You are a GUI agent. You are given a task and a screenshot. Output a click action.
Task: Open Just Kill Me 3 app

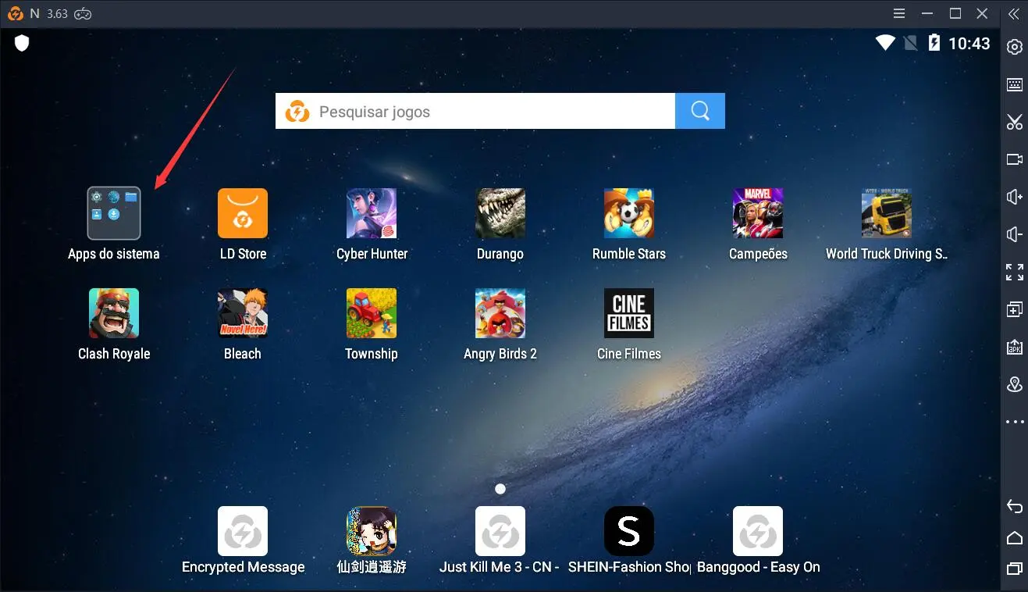500,531
